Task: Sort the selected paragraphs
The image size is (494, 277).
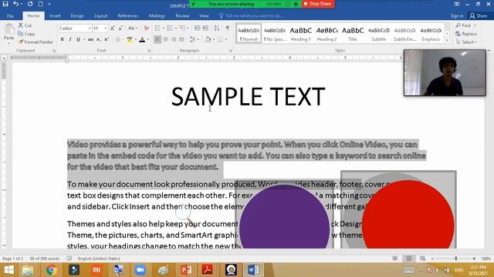Action: (217, 28)
